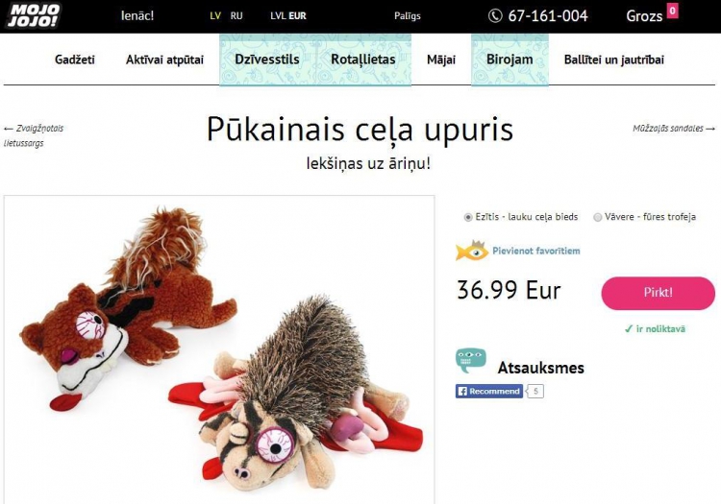Select the Vāvere squirrel option
The image size is (721, 504).
pyautogui.click(x=597, y=217)
